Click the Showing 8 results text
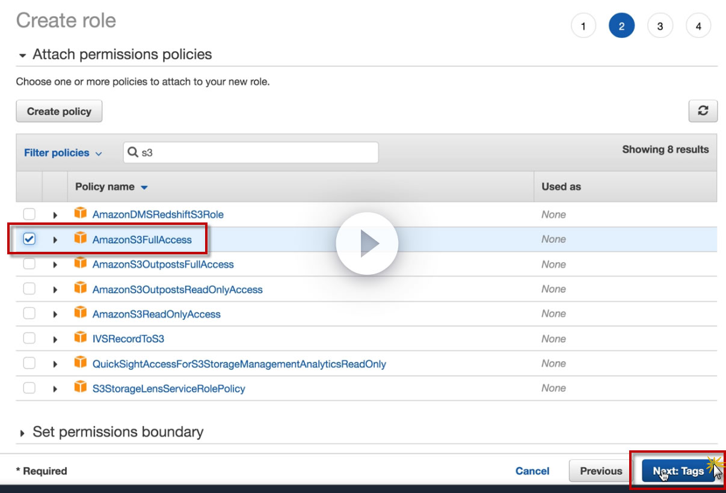Screen dimensions: 726x493 [x=665, y=149]
